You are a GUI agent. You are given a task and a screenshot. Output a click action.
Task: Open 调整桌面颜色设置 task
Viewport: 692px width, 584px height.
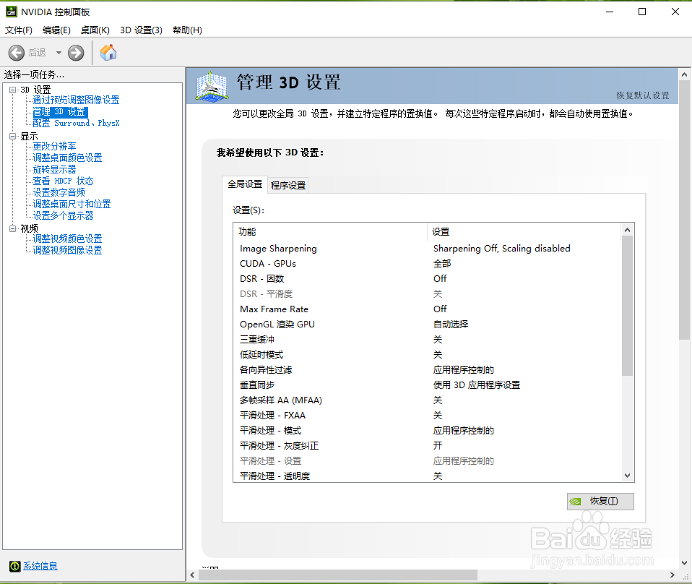click(x=67, y=158)
